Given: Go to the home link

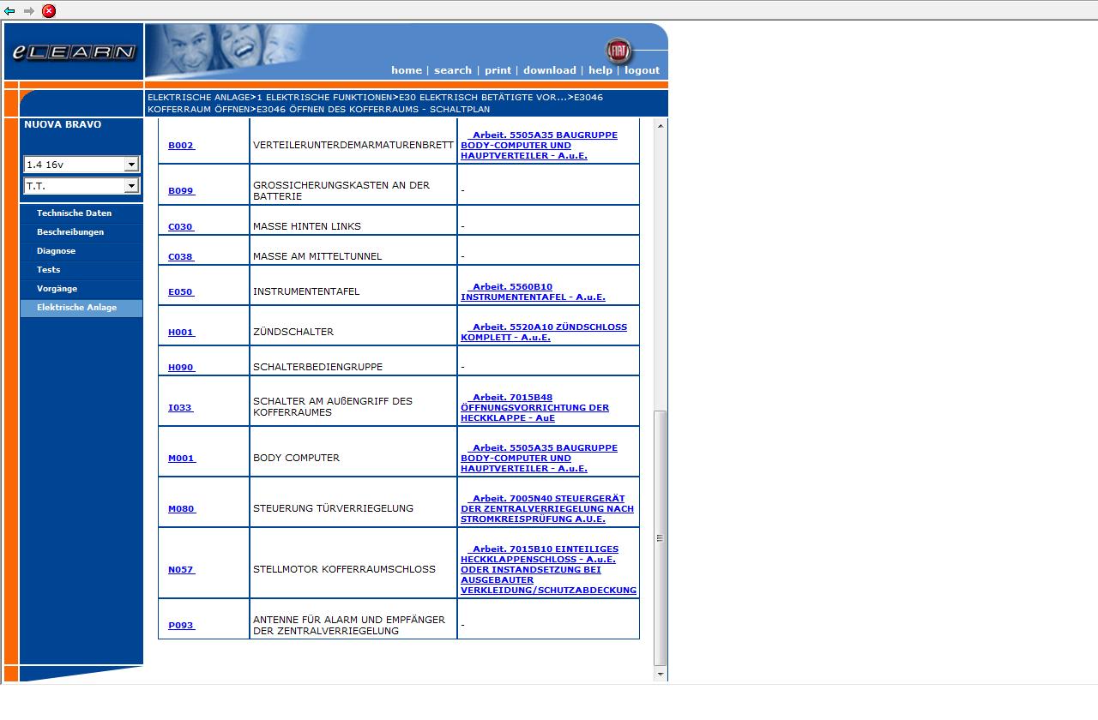Looking at the screenshot, I should (406, 70).
